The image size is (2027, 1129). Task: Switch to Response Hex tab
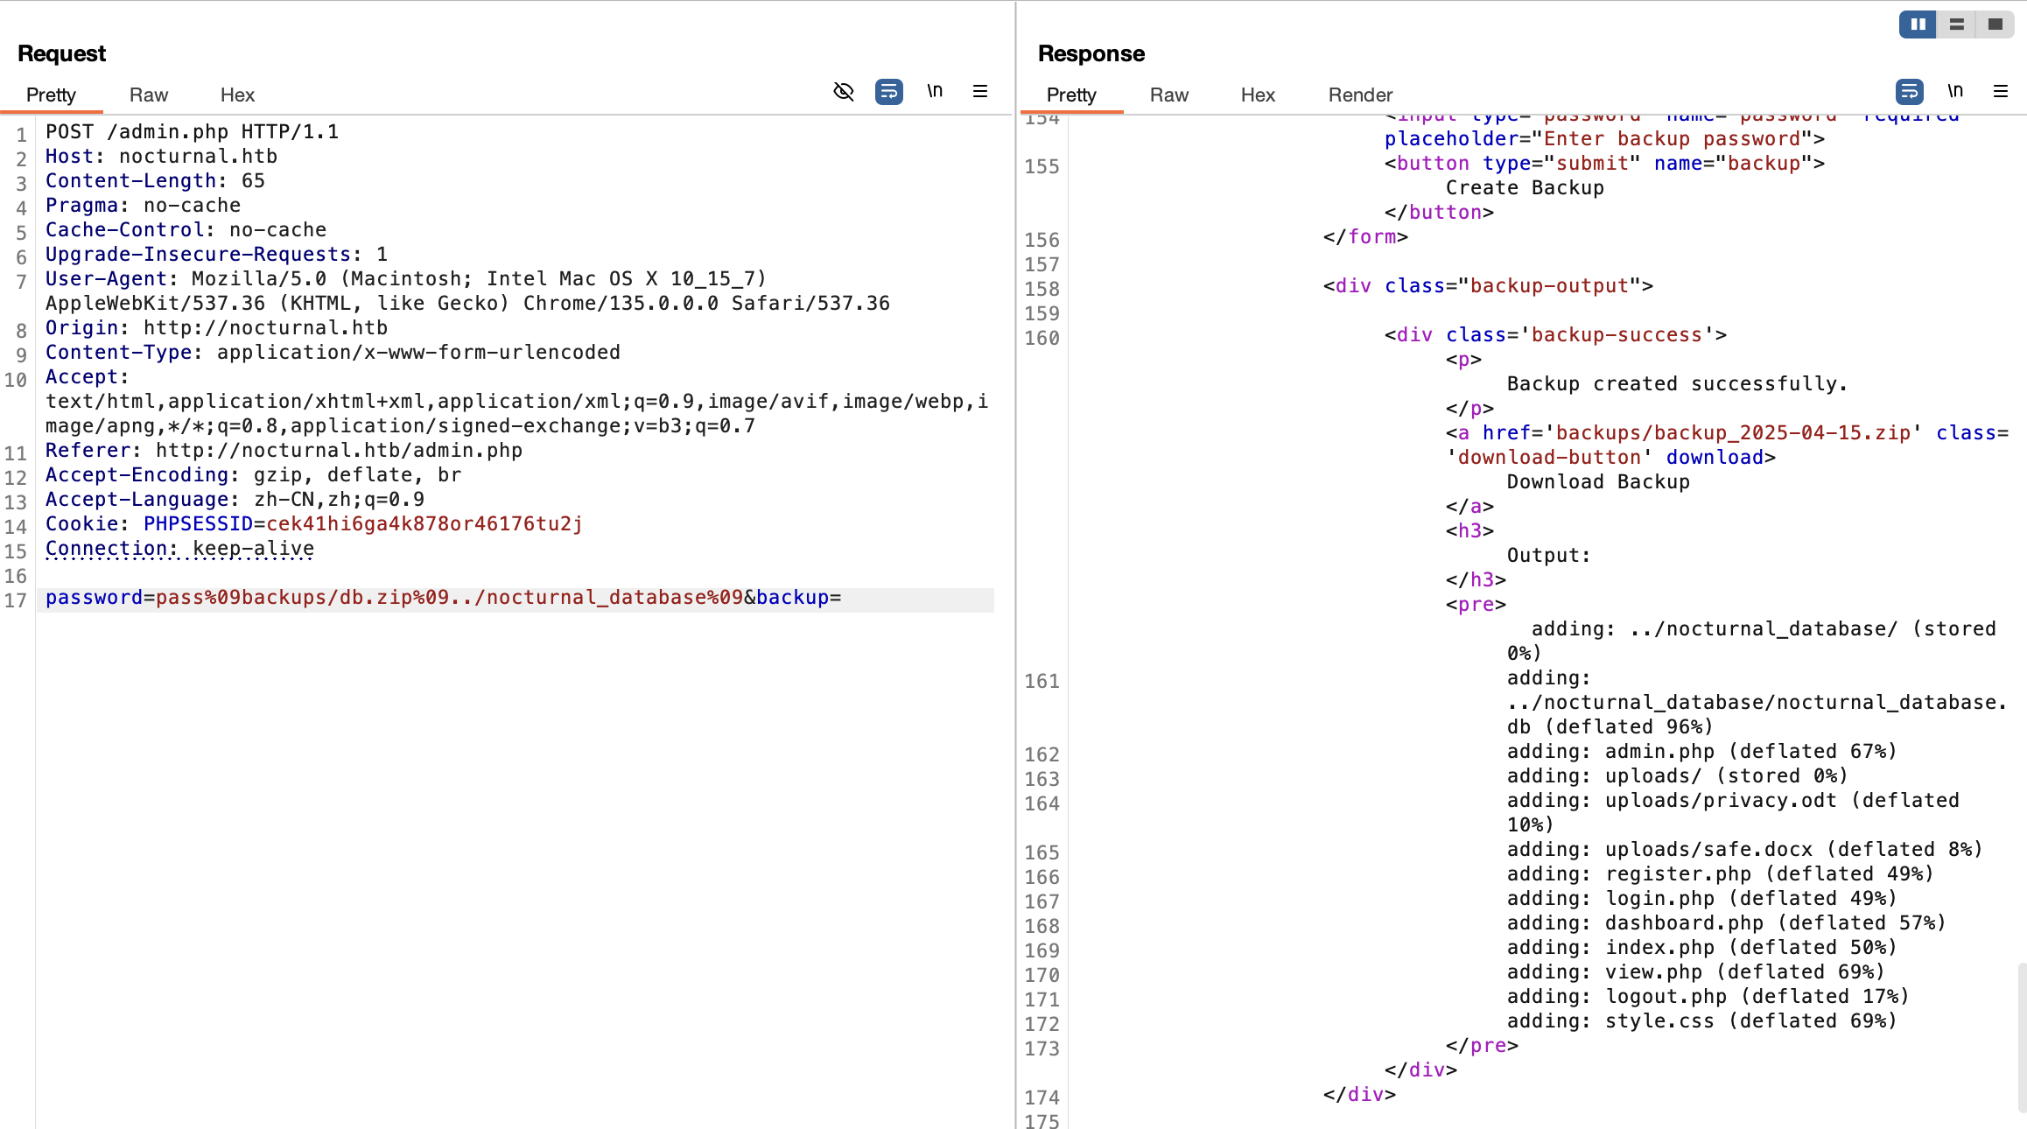click(1258, 95)
